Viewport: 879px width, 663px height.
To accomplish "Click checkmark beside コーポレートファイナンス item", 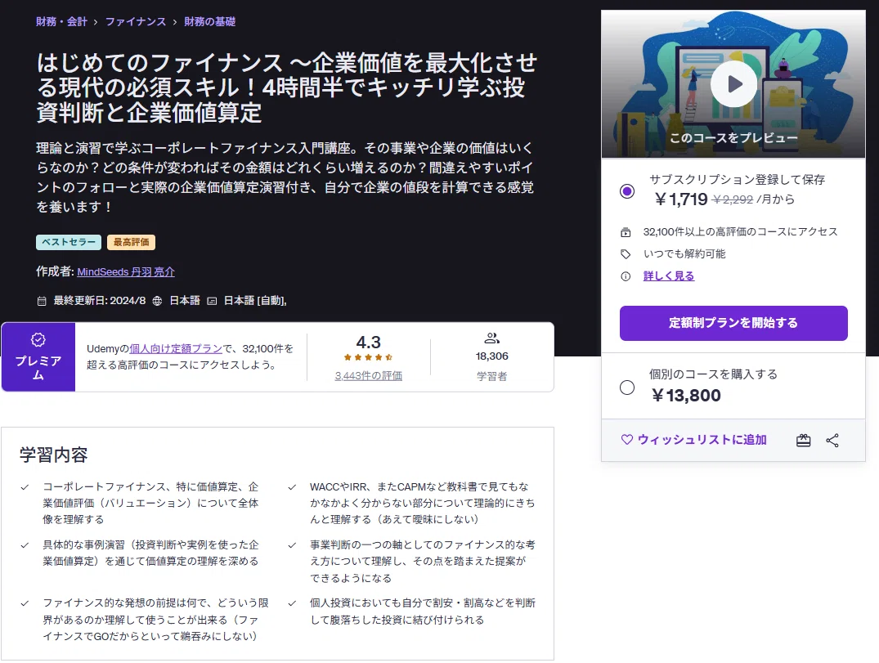I will point(25,487).
